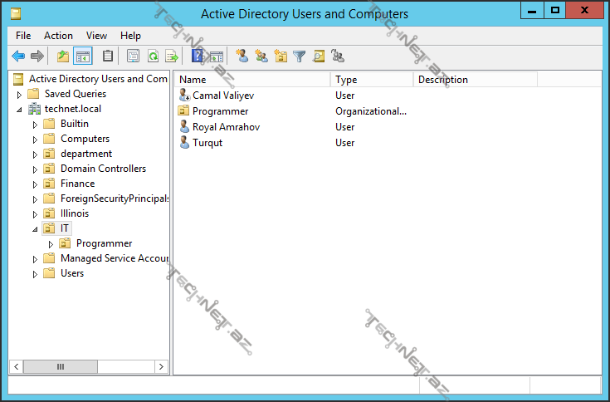
Task: Click the Refresh toolbar icon
Action: 153,56
